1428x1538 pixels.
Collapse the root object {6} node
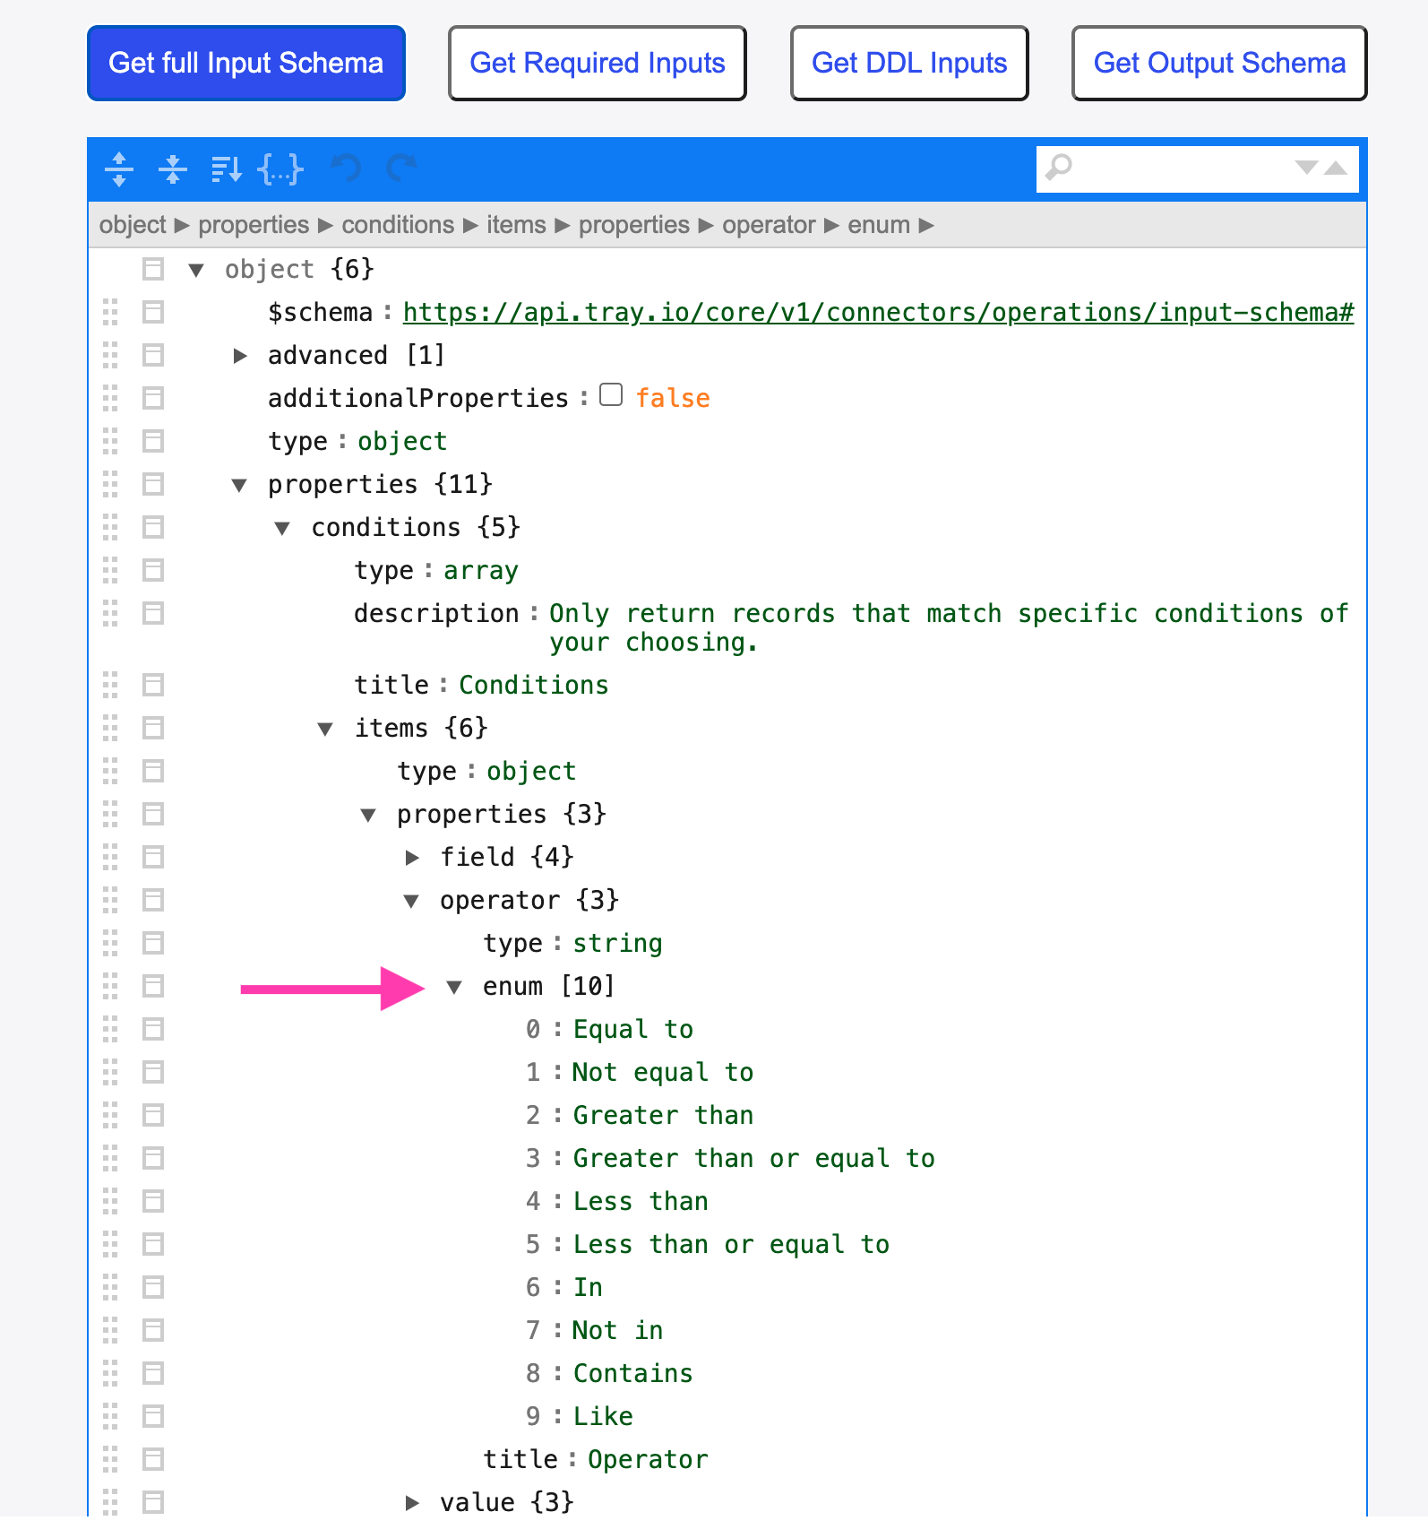tap(196, 270)
